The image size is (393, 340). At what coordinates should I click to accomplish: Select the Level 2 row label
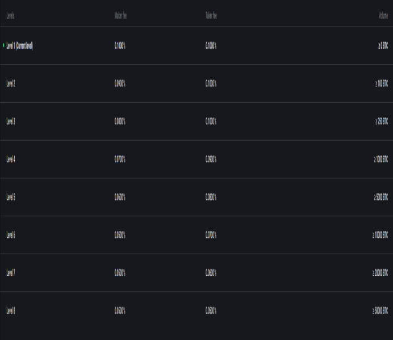click(x=11, y=83)
